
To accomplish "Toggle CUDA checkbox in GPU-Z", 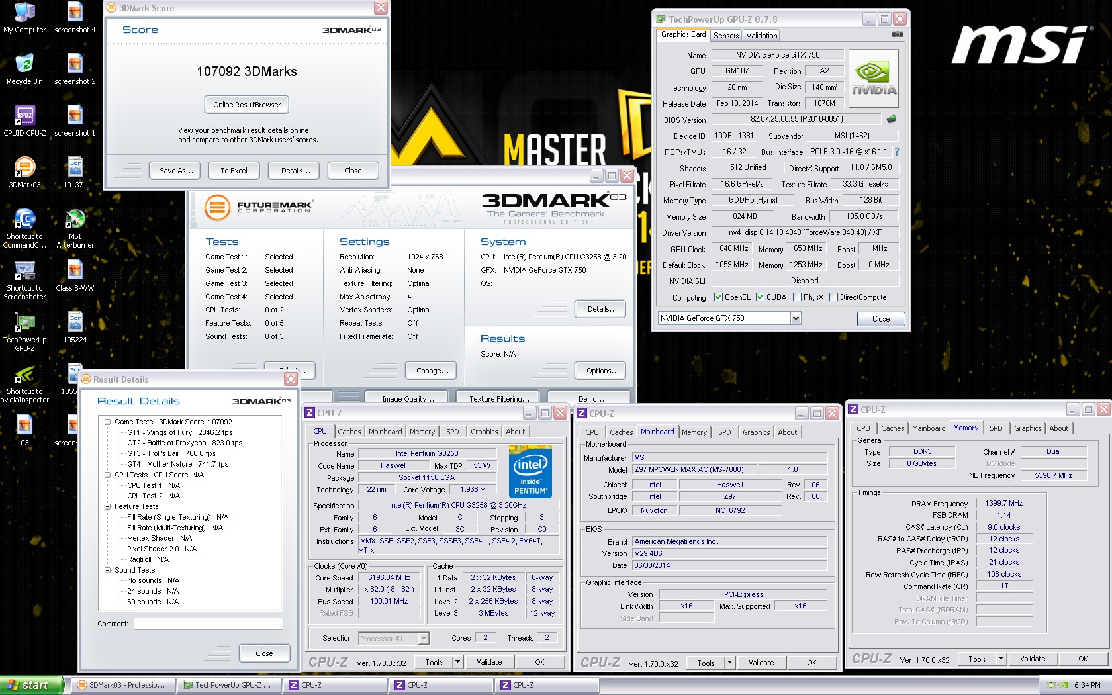I will 761,297.
